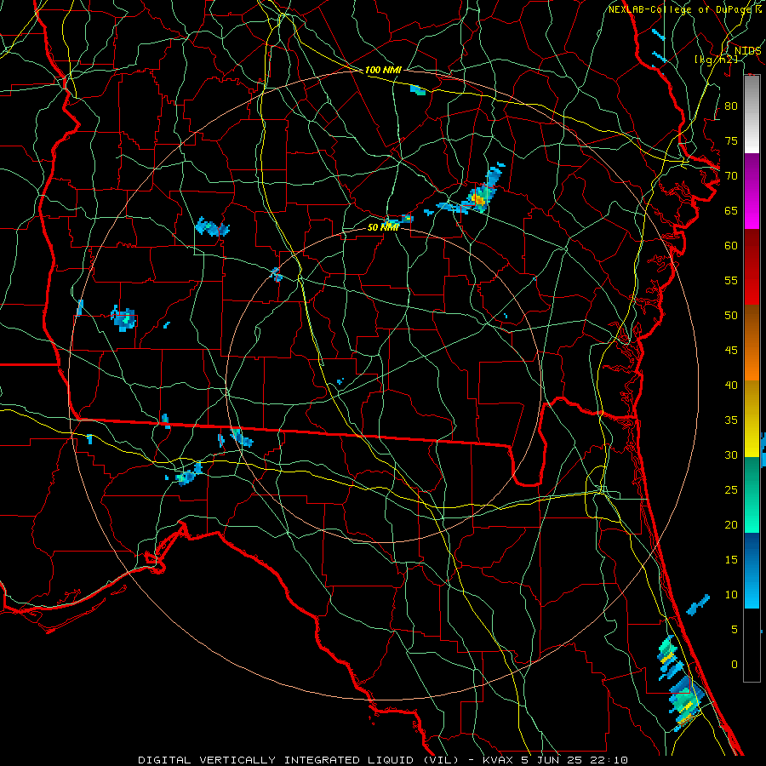The image size is (766, 766).
Task: Click the NIDS label above the scale
Action: tap(747, 50)
